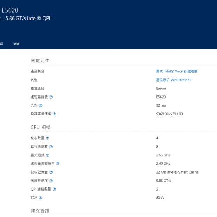Click the 代號 row label

pyautogui.click(x=34, y=80)
